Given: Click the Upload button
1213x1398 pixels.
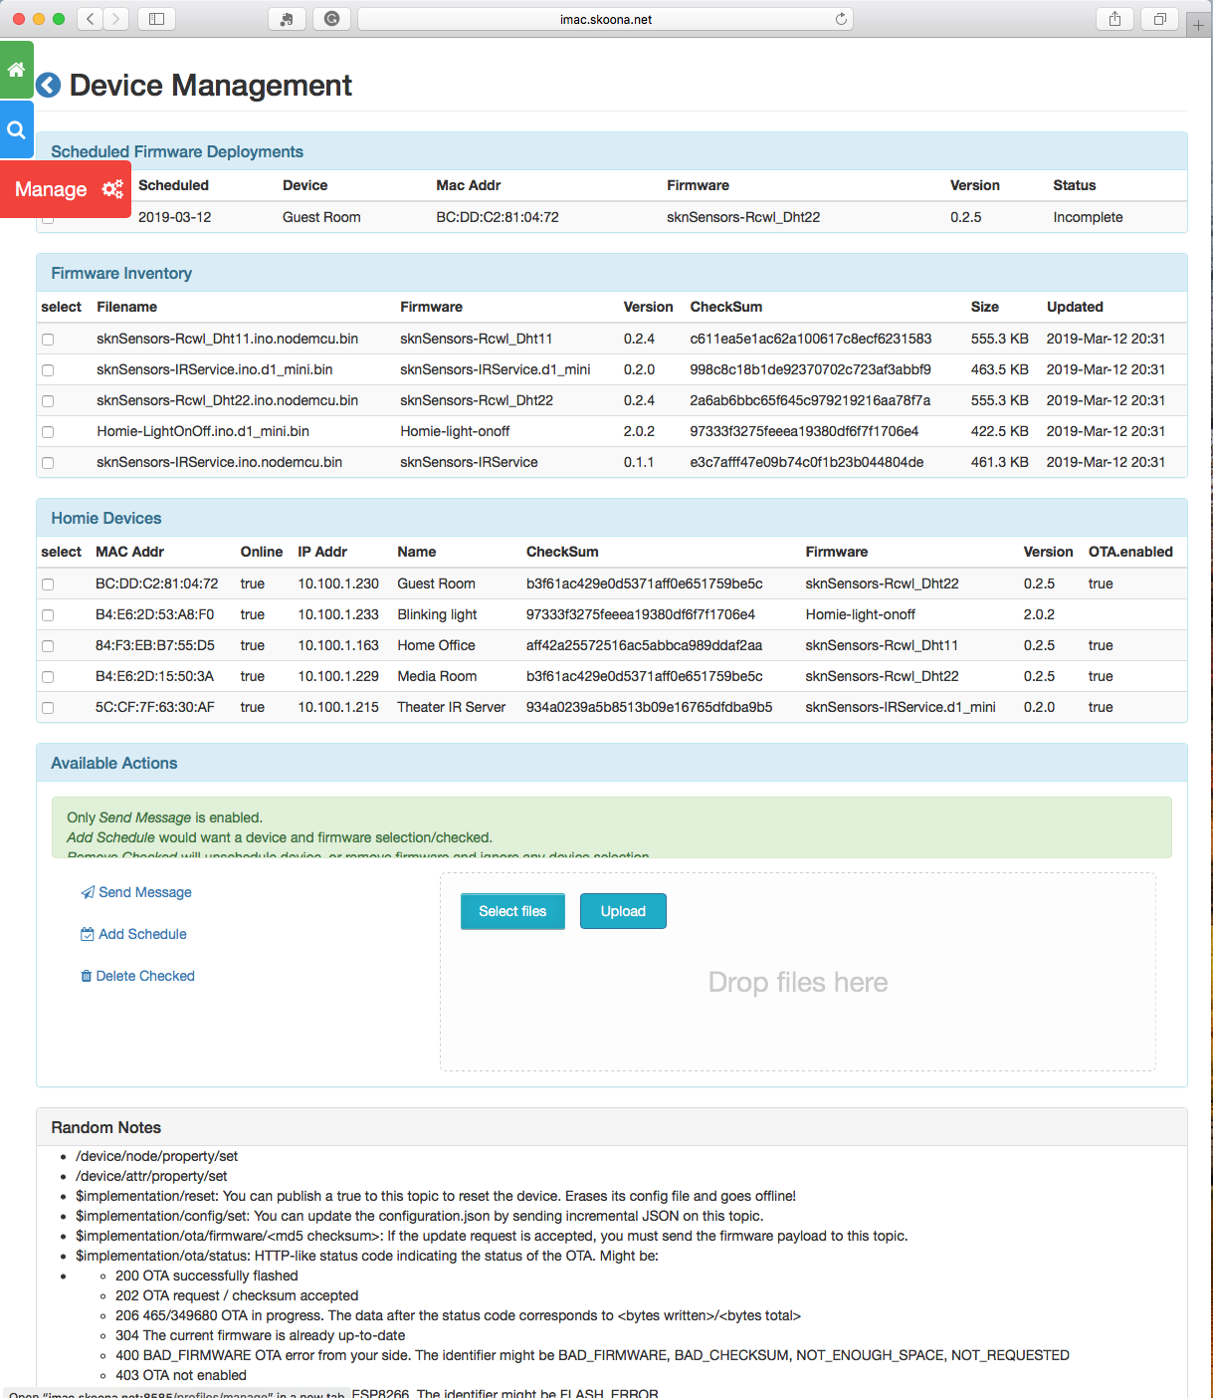Looking at the screenshot, I should [x=623, y=911].
